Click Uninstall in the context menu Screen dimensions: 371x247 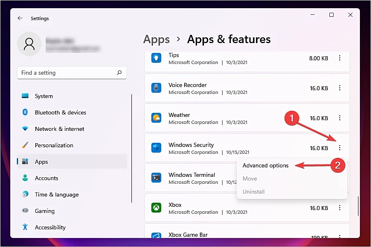point(254,192)
